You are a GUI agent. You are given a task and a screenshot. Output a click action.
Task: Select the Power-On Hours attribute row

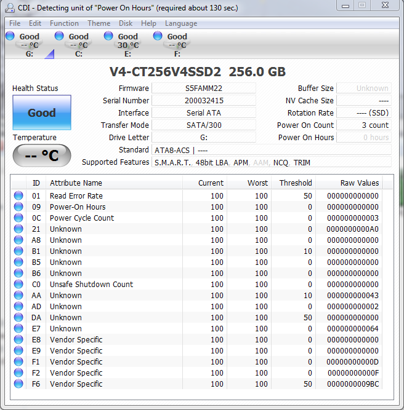point(78,207)
